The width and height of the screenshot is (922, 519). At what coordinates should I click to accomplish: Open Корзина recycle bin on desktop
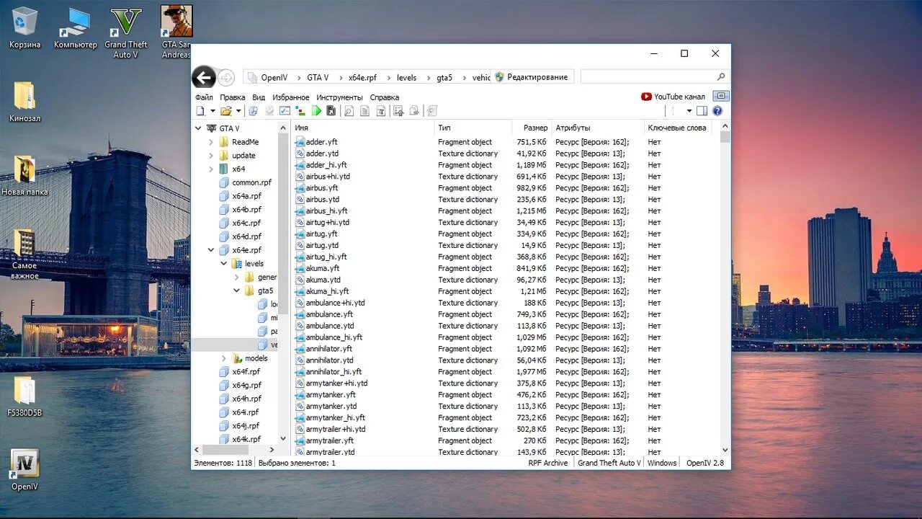25,28
